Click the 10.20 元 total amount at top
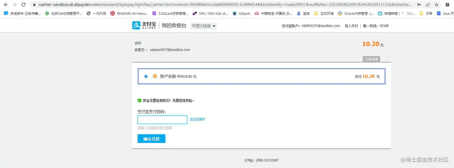 pyautogui.click(x=373, y=44)
